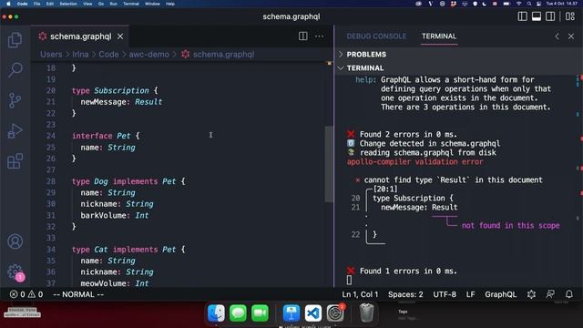Image resolution: width=583 pixels, height=328 pixels.
Task: Click 'barkVolume: Int' in editor
Action: coord(115,215)
